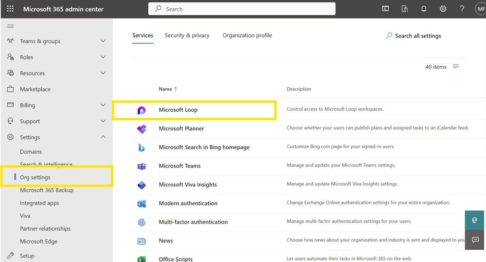Click the feedback chat bubble button
486x262 pixels.
click(475, 240)
